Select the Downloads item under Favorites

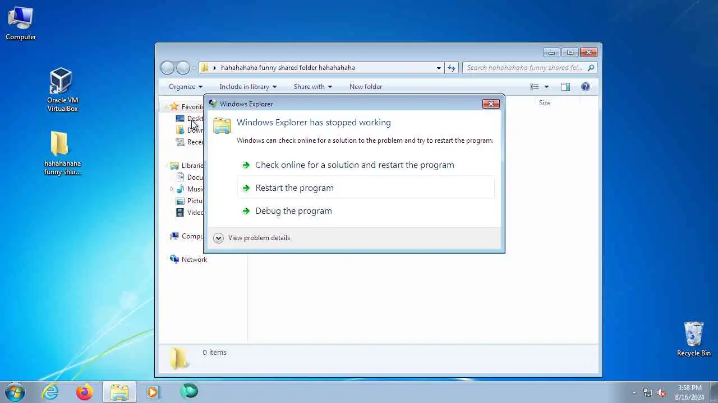[189, 130]
